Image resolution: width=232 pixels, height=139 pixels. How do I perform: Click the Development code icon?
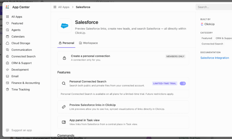pos(8,69)
